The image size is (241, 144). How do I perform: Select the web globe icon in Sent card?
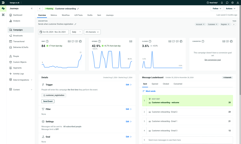click(x=81, y=41)
